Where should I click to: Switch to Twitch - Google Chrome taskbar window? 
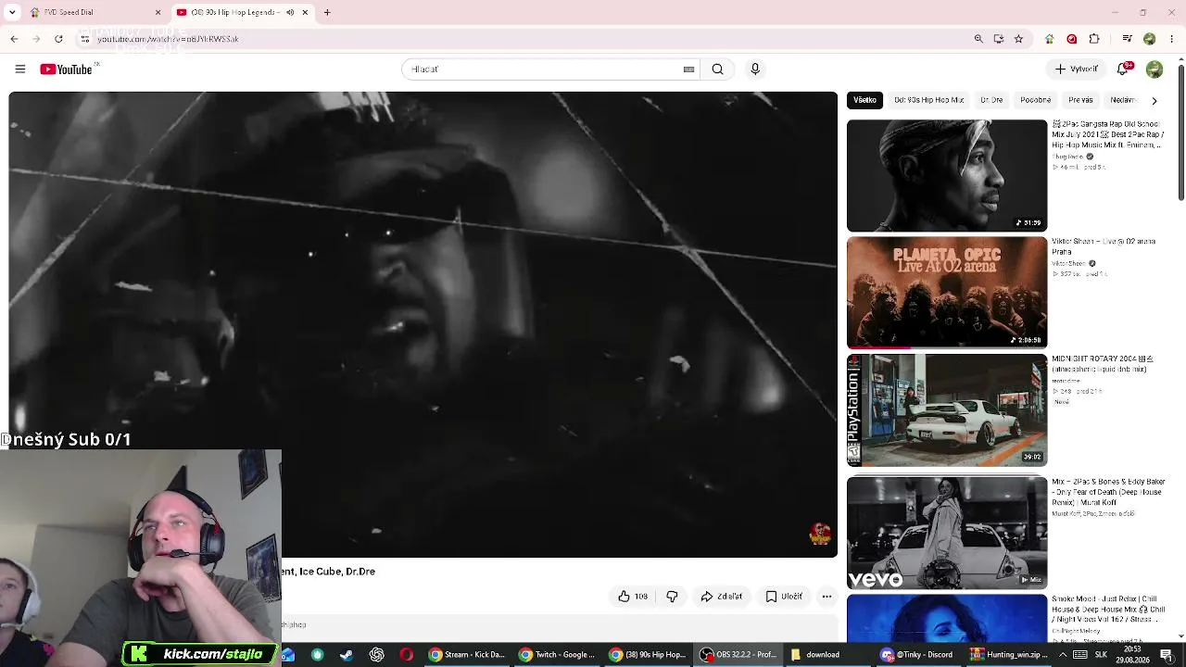point(557,655)
